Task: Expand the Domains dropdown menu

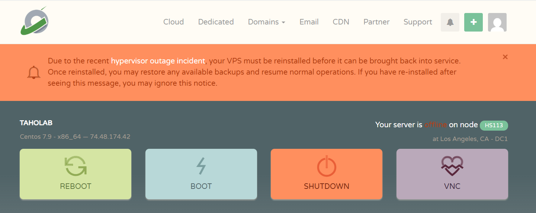Action: (x=266, y=22)
